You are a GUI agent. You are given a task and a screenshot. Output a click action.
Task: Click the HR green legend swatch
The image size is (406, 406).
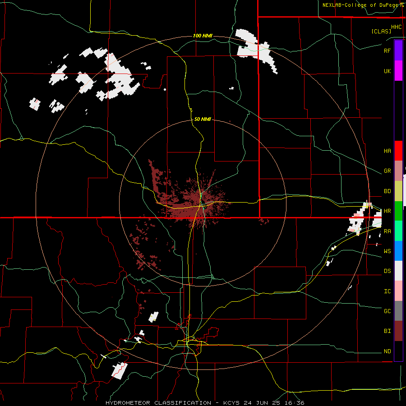(x=398, y=211)
